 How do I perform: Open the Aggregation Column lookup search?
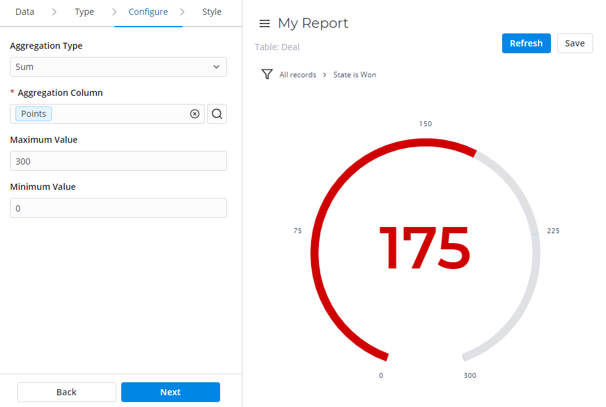217,114
